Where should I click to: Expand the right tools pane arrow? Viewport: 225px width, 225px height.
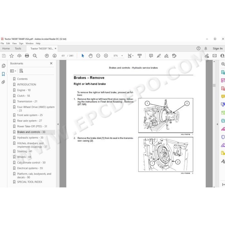(217, 124)
